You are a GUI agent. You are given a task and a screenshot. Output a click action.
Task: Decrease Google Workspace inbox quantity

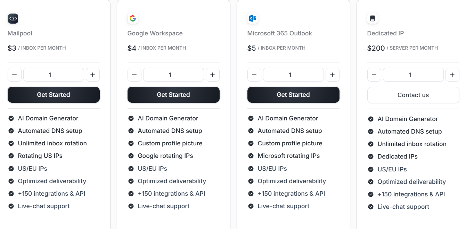coord(134,74)
